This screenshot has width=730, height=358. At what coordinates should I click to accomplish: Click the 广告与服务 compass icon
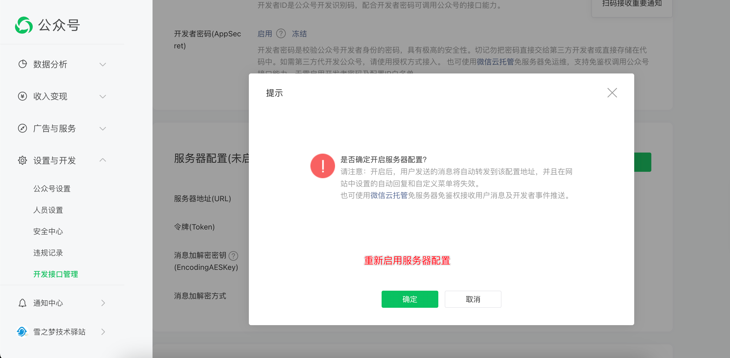tap(22, 128)
